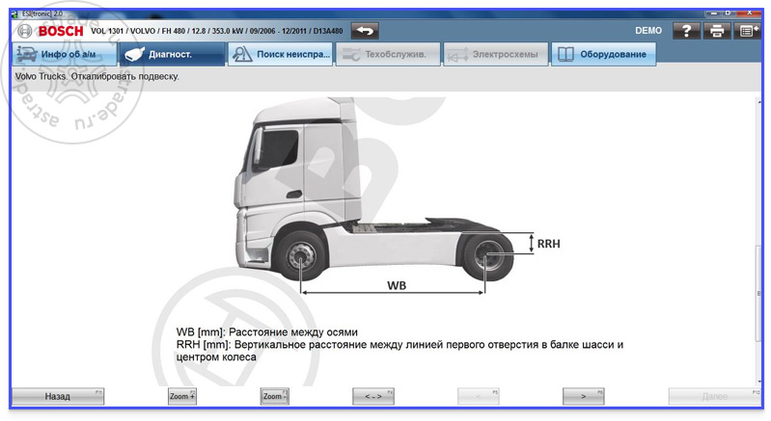The width and height of the screenshot is (771, 421).
Task: Click the truck illustration image
Action: 373,192
